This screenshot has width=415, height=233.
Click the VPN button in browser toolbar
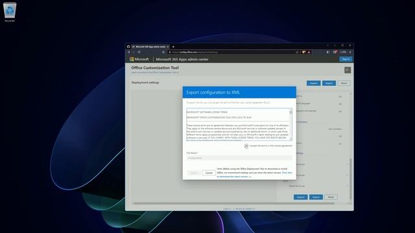[x=343, y=52]
